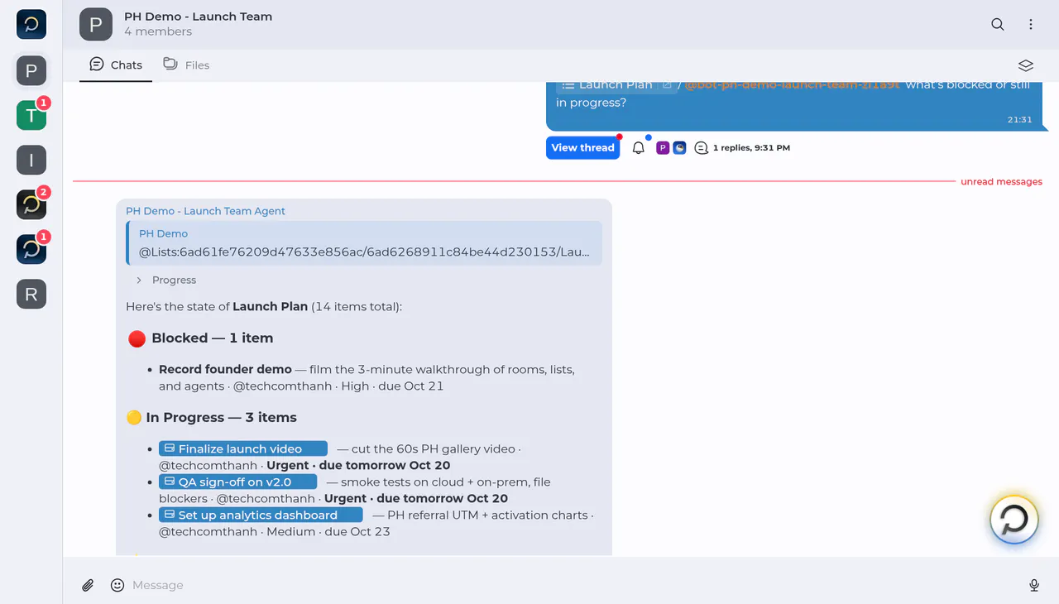Expand the Progress section in the agent message

[165, 280]
